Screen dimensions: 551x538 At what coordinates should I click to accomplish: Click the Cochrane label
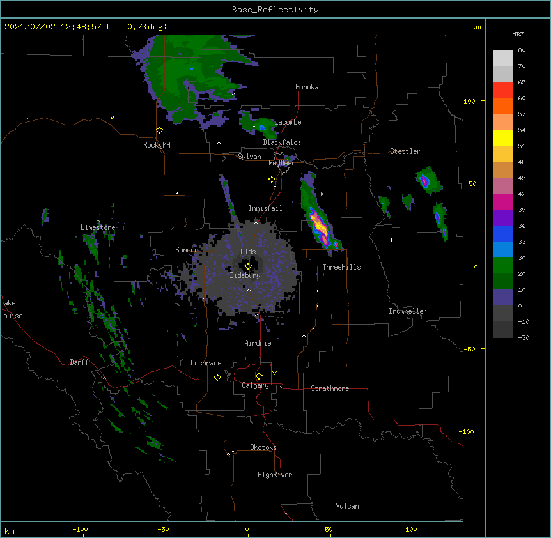point(206,363)
